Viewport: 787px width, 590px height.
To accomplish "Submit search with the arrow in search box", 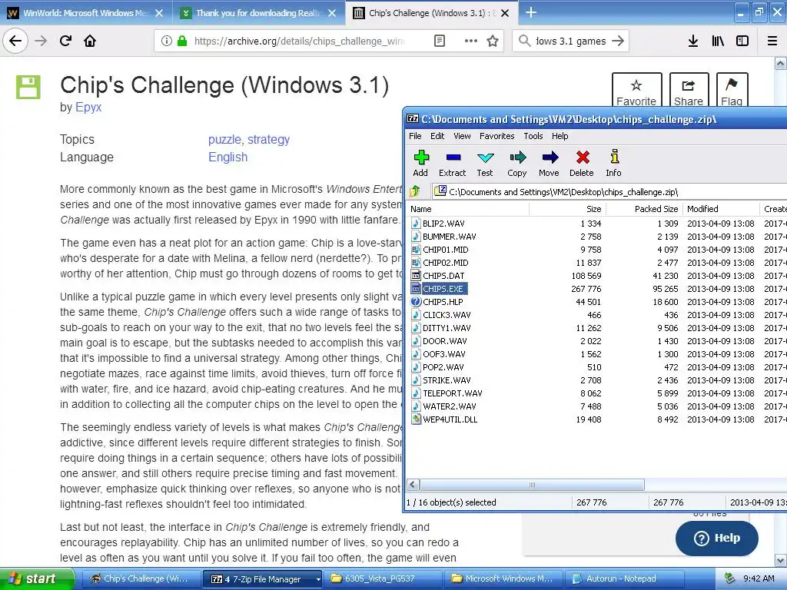I will tap(618, 41).
